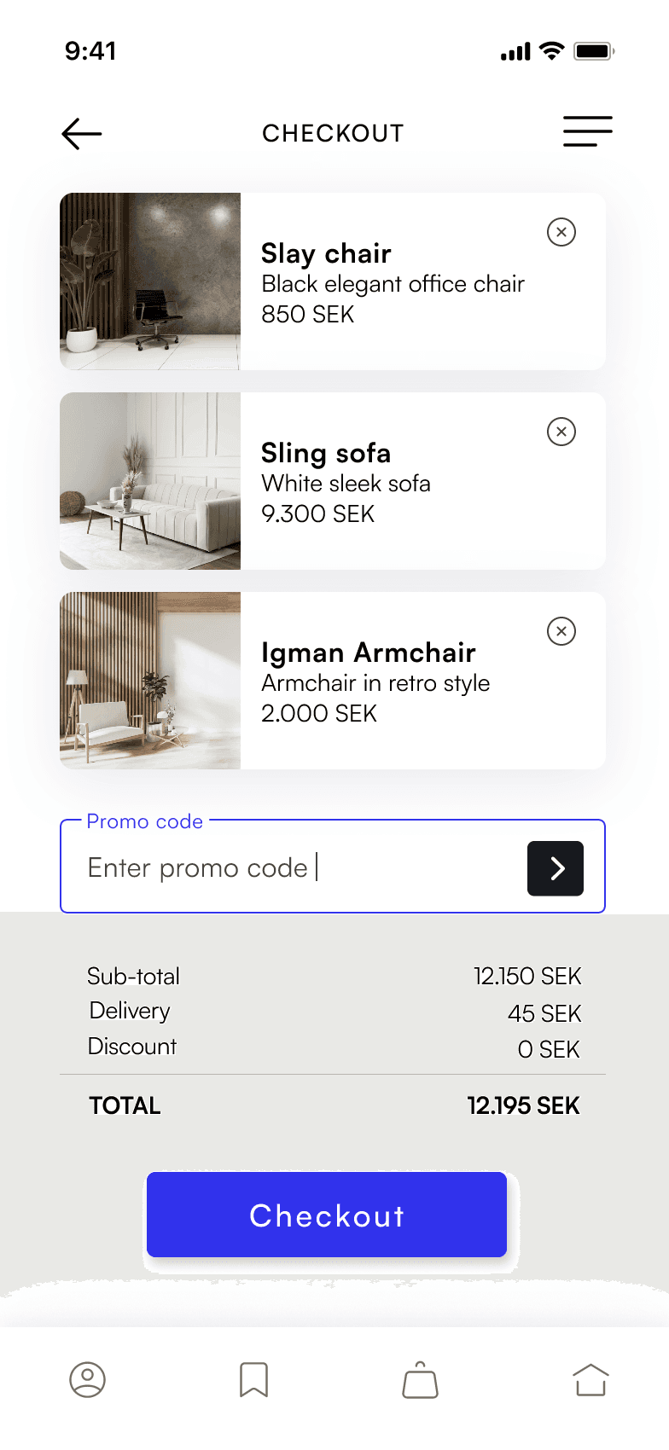Select the Sling sofa title
The height and width of the screenshot is (1450, 669).
click(326, 453)
